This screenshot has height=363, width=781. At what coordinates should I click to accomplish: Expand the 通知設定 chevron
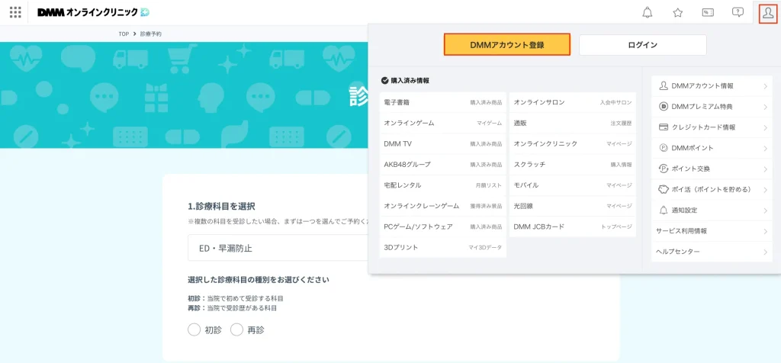click(x=765, y=210)
